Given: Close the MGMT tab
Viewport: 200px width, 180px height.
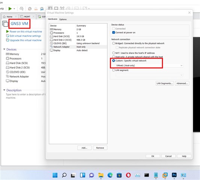Looking at the screenshot, I should (33, 16).
